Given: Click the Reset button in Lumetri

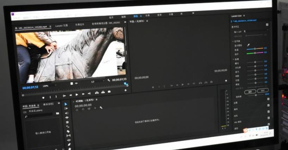Looking at the screenshot, I should tap(250, 91).
